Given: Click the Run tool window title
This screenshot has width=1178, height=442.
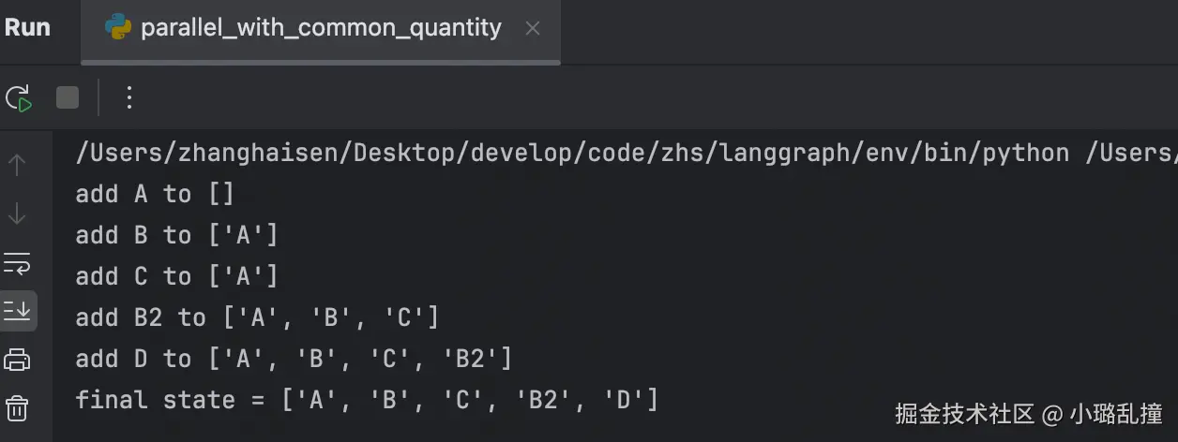Looking at the screenshot, I should click(x=27, y=28).
